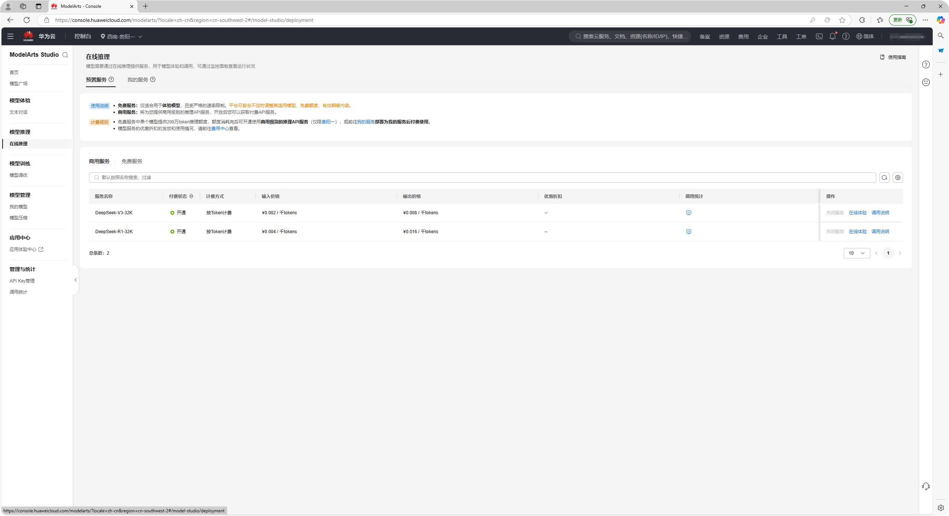Image resolution: width=949 pixels, height=516 pixels.
Task: Click the notification bell icon
Action: click(x=832, y=36)
